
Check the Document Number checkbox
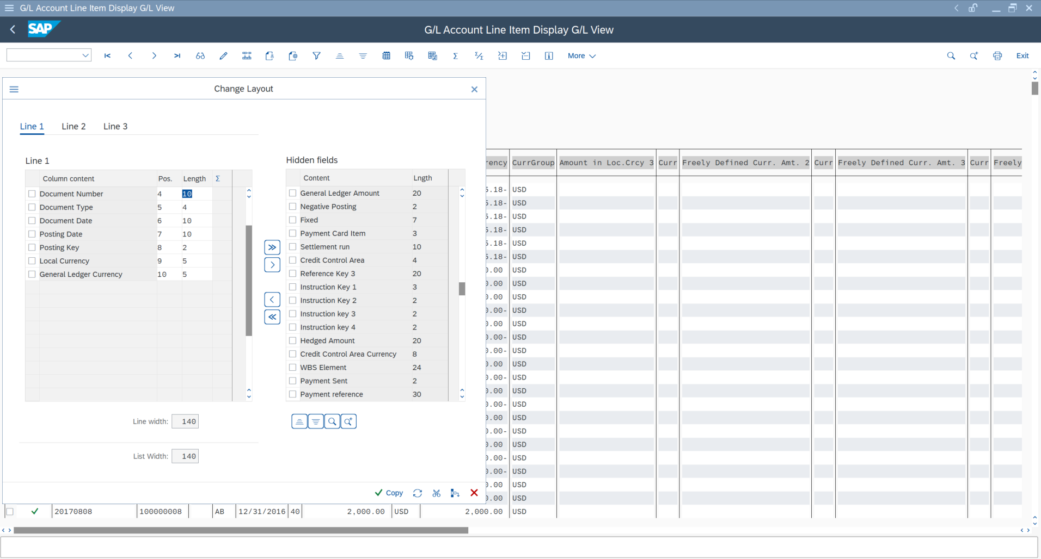click(32, 194)
